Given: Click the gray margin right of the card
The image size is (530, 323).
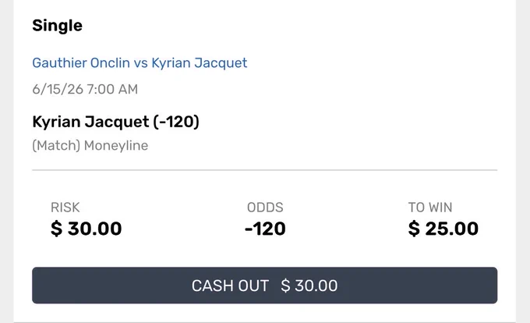Looking at the screenshot, I should (523, 161).
